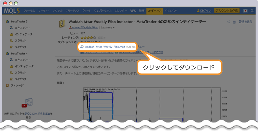Open ライブラリ under MetaTrader 4
The width and height of the screenshot is (258, 131).
click(21, 79)
